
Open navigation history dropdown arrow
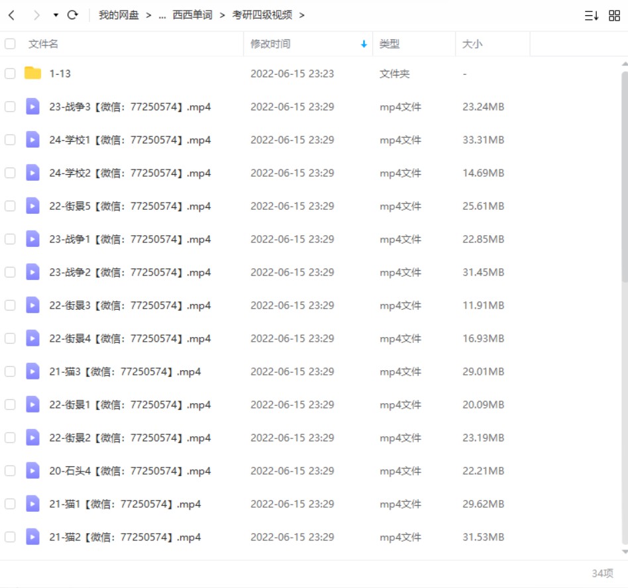click(x=56, y=15)
